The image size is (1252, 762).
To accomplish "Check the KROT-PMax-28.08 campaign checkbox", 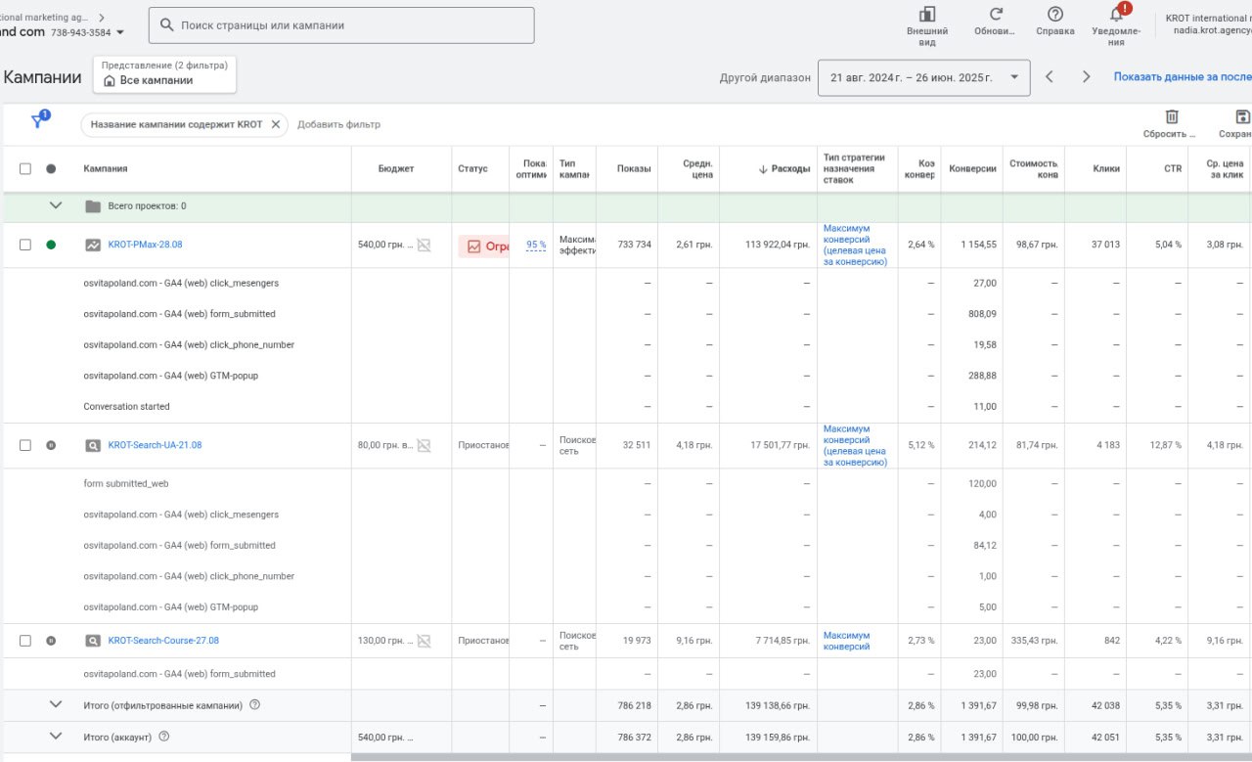I will [25, 246].
